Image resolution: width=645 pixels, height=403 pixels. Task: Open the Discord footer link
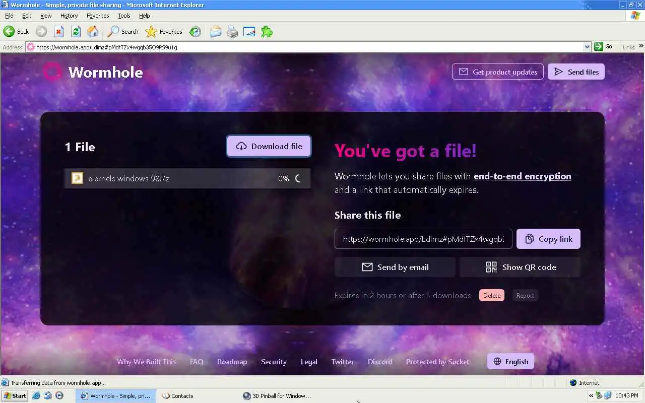[380, 362]
